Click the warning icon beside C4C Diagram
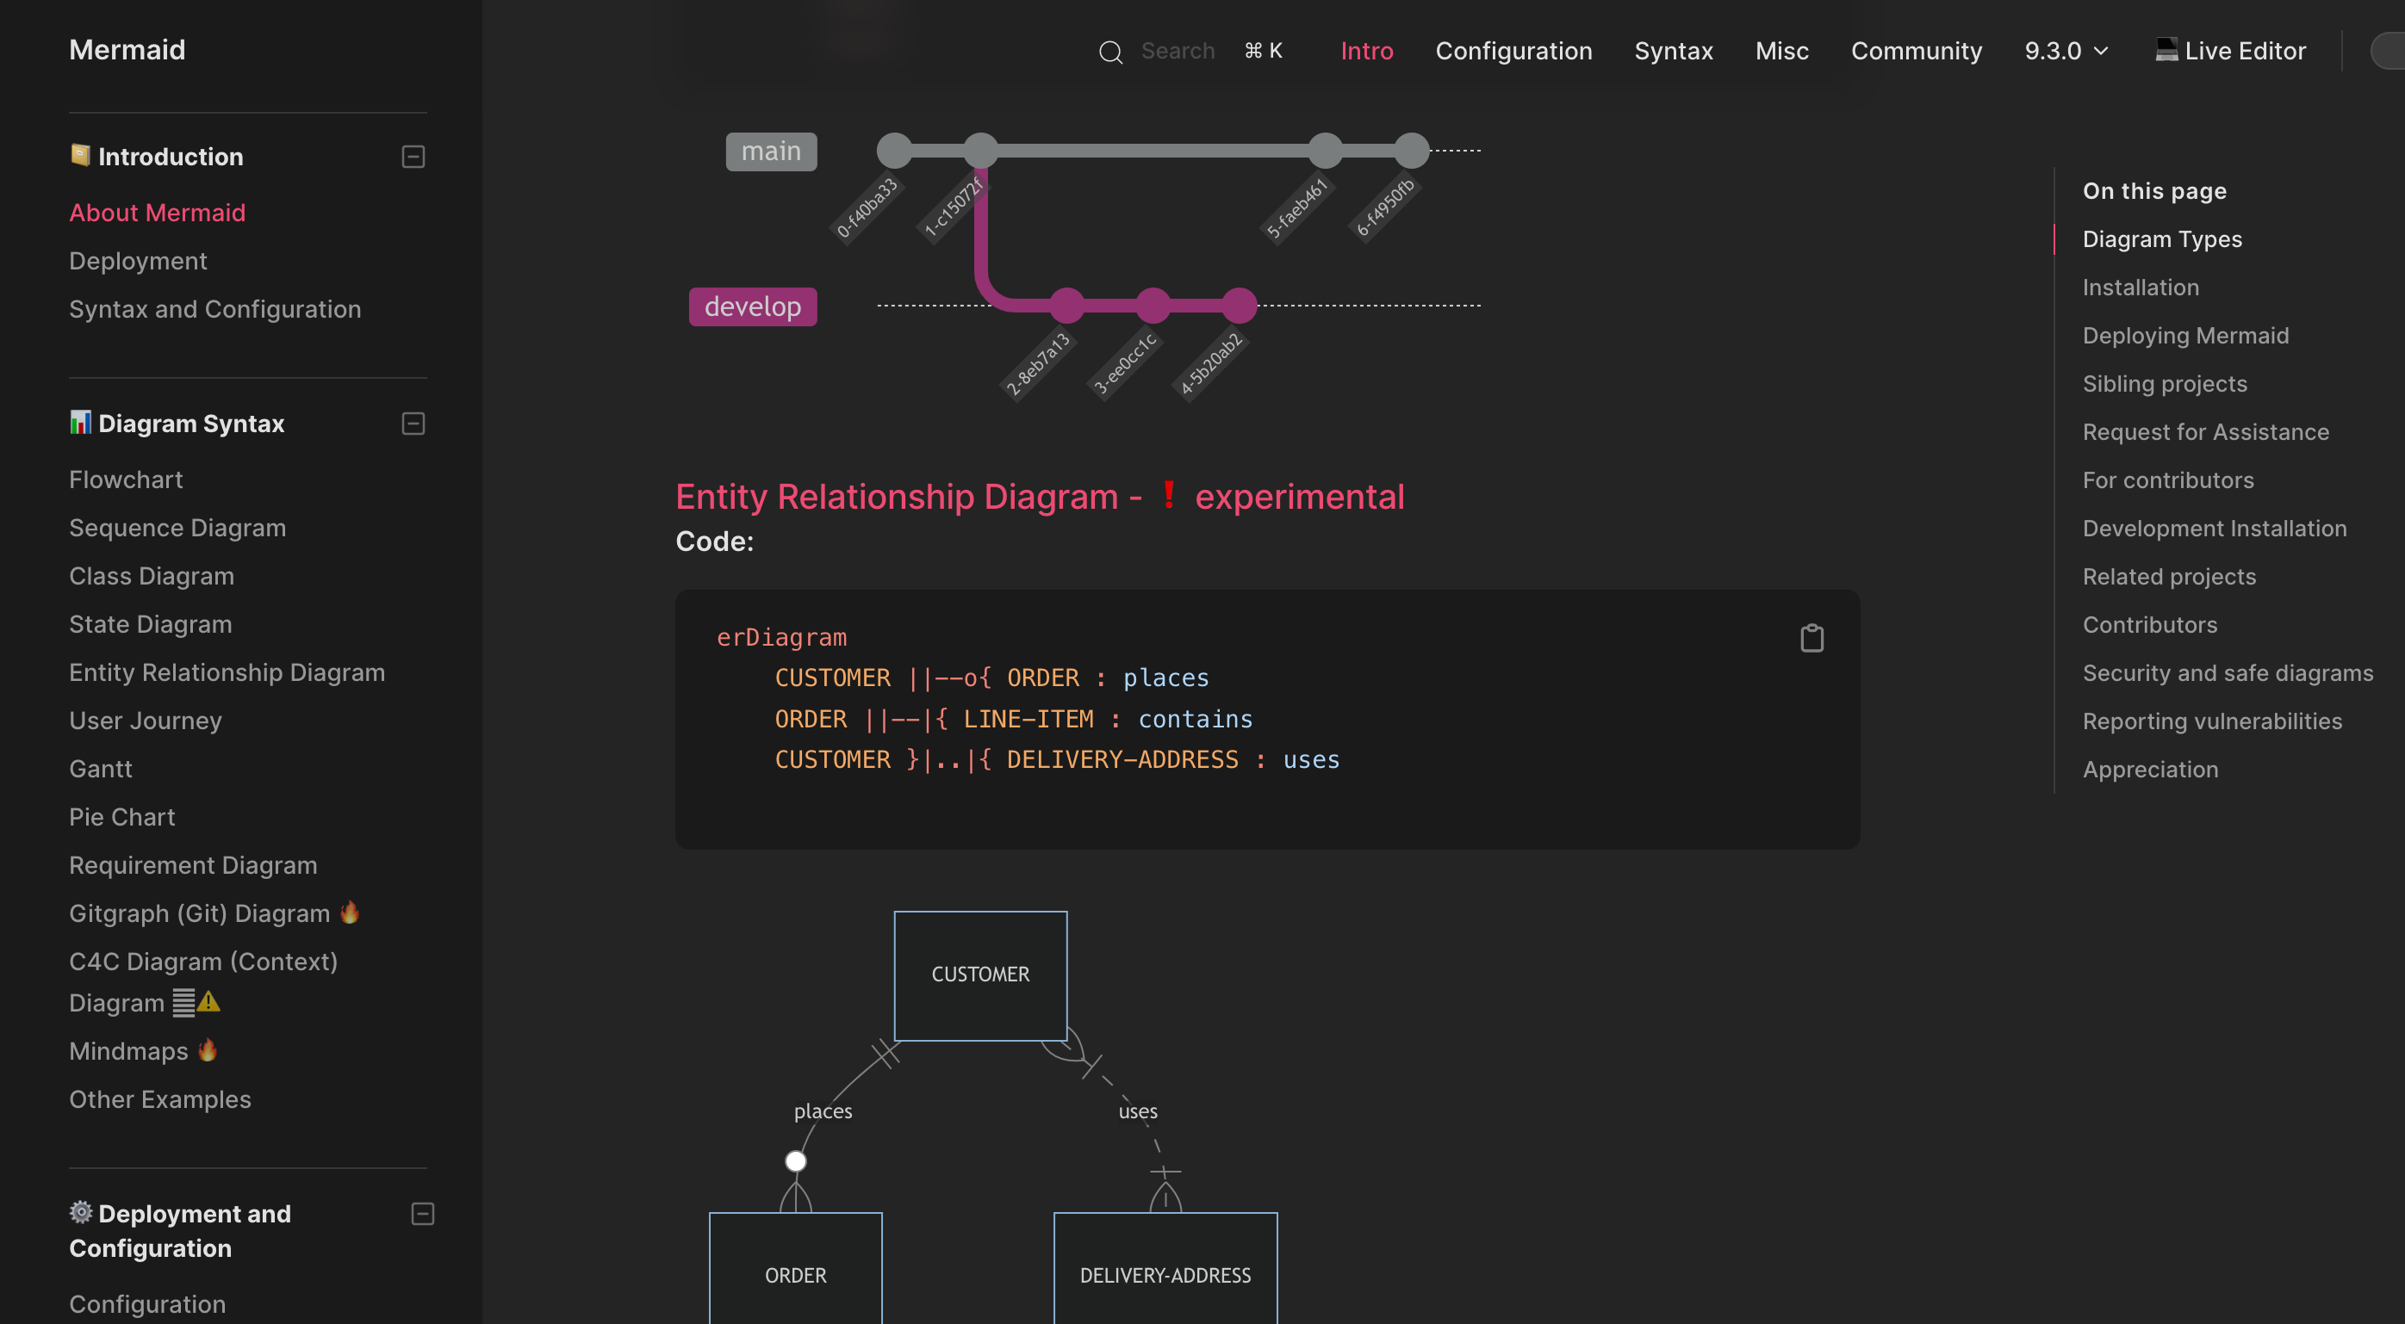Image resolution: width=2405 pixels, height=1324 pixels. pyautogui.click(x=209, y=1002)
